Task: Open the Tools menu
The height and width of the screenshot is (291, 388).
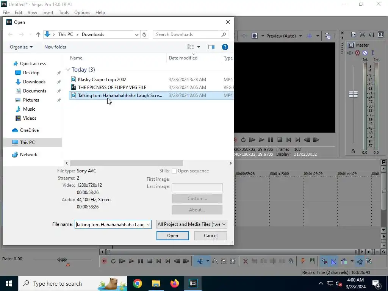Action: pyautogui.click(x=64, y=13)
